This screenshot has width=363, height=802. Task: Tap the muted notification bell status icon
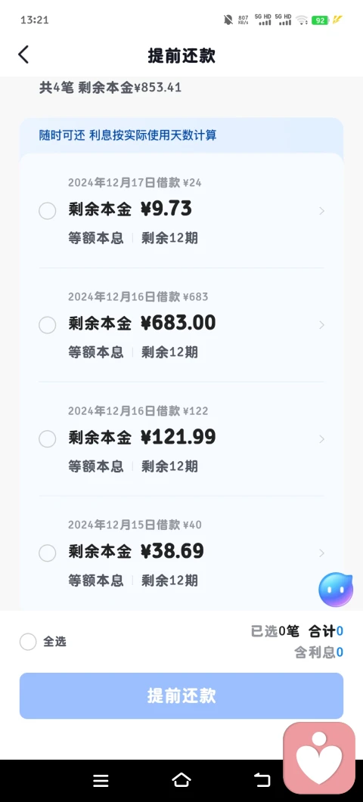(x=228, y=20)
